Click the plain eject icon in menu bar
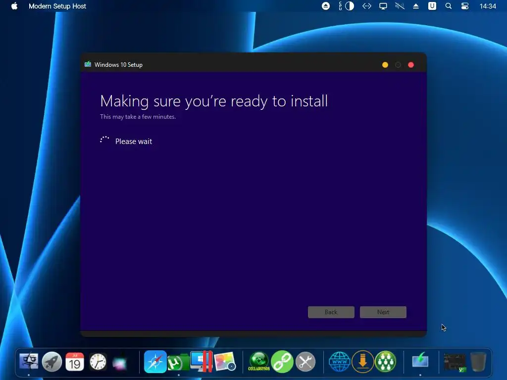 click(416, 6)
